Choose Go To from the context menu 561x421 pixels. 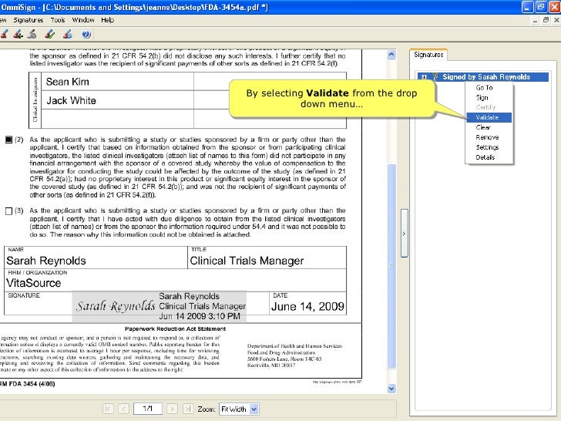tap(489, 88)
